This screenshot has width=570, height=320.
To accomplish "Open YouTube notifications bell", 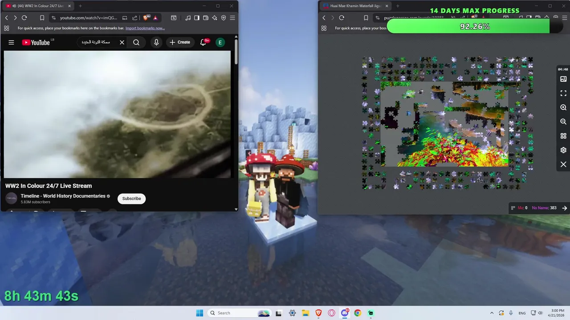I will pyautogui.click(x=204, y=42).
